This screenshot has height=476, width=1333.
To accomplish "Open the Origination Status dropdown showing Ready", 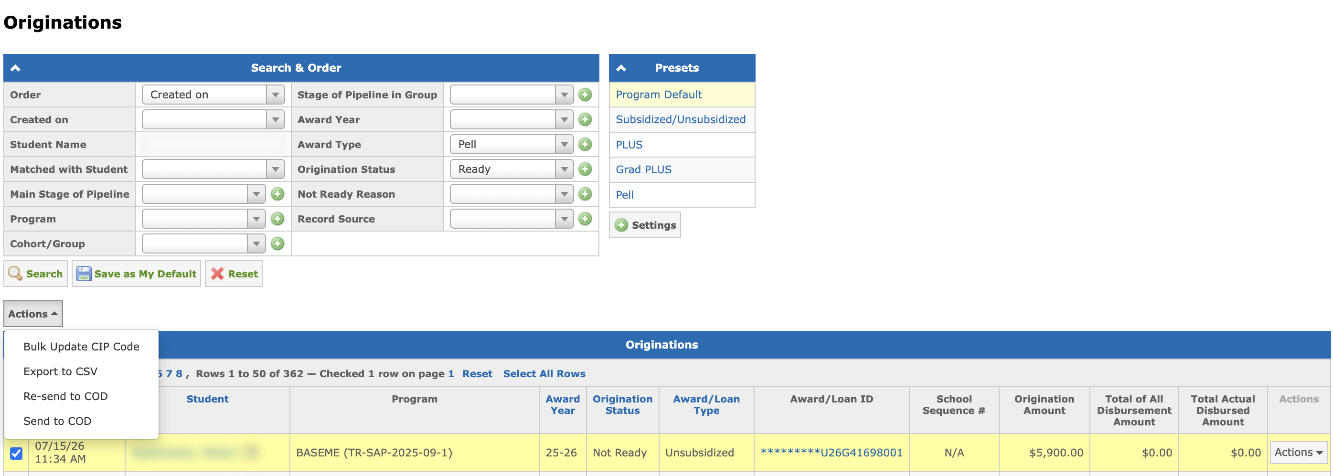I will (511, 169).
